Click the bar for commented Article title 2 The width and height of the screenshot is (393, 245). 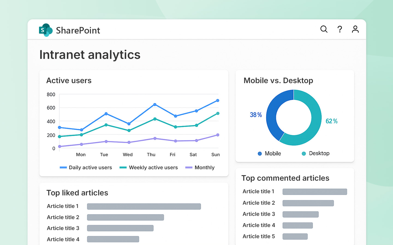(308, 203)
